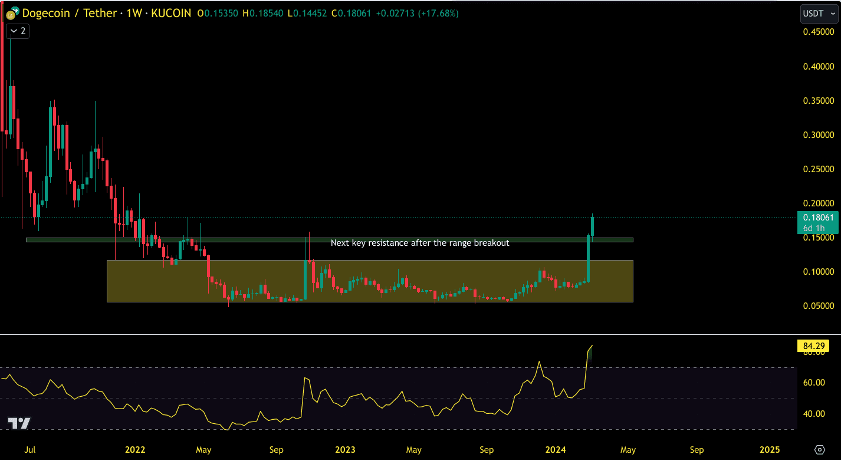The image size is (841, 461).
Task: Expand the collapsed indicators legend showing 2
Action: click(18, 31)
